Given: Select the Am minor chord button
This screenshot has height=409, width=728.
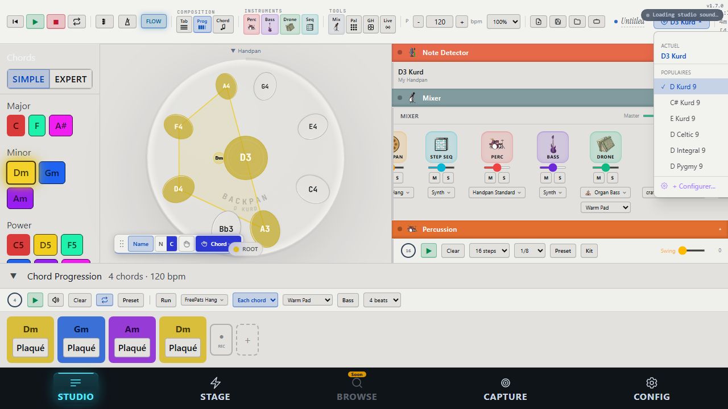Looking at the screenshot, I should coord(20,198).
